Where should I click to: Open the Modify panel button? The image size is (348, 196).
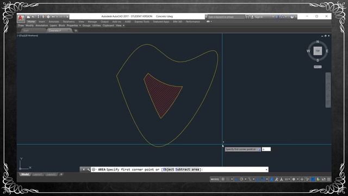(29, 26)
